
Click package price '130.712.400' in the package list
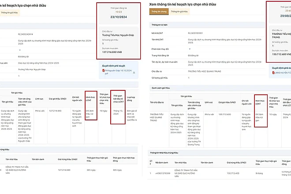pos(225,115)
